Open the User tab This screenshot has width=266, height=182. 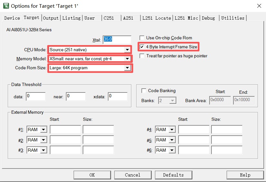click(92, 18)
